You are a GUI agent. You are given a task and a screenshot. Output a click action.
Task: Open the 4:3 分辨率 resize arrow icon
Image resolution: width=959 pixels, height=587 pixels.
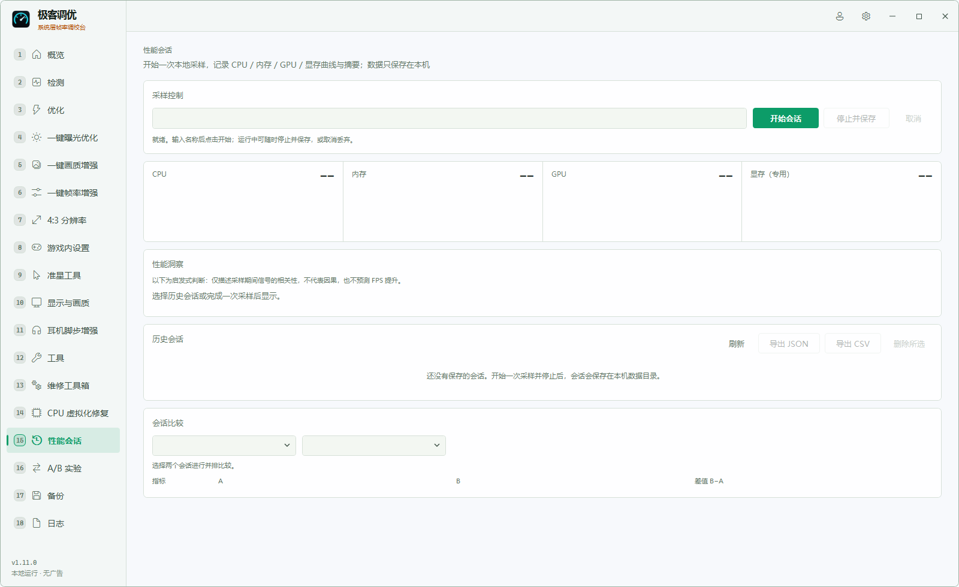point(37,220)
